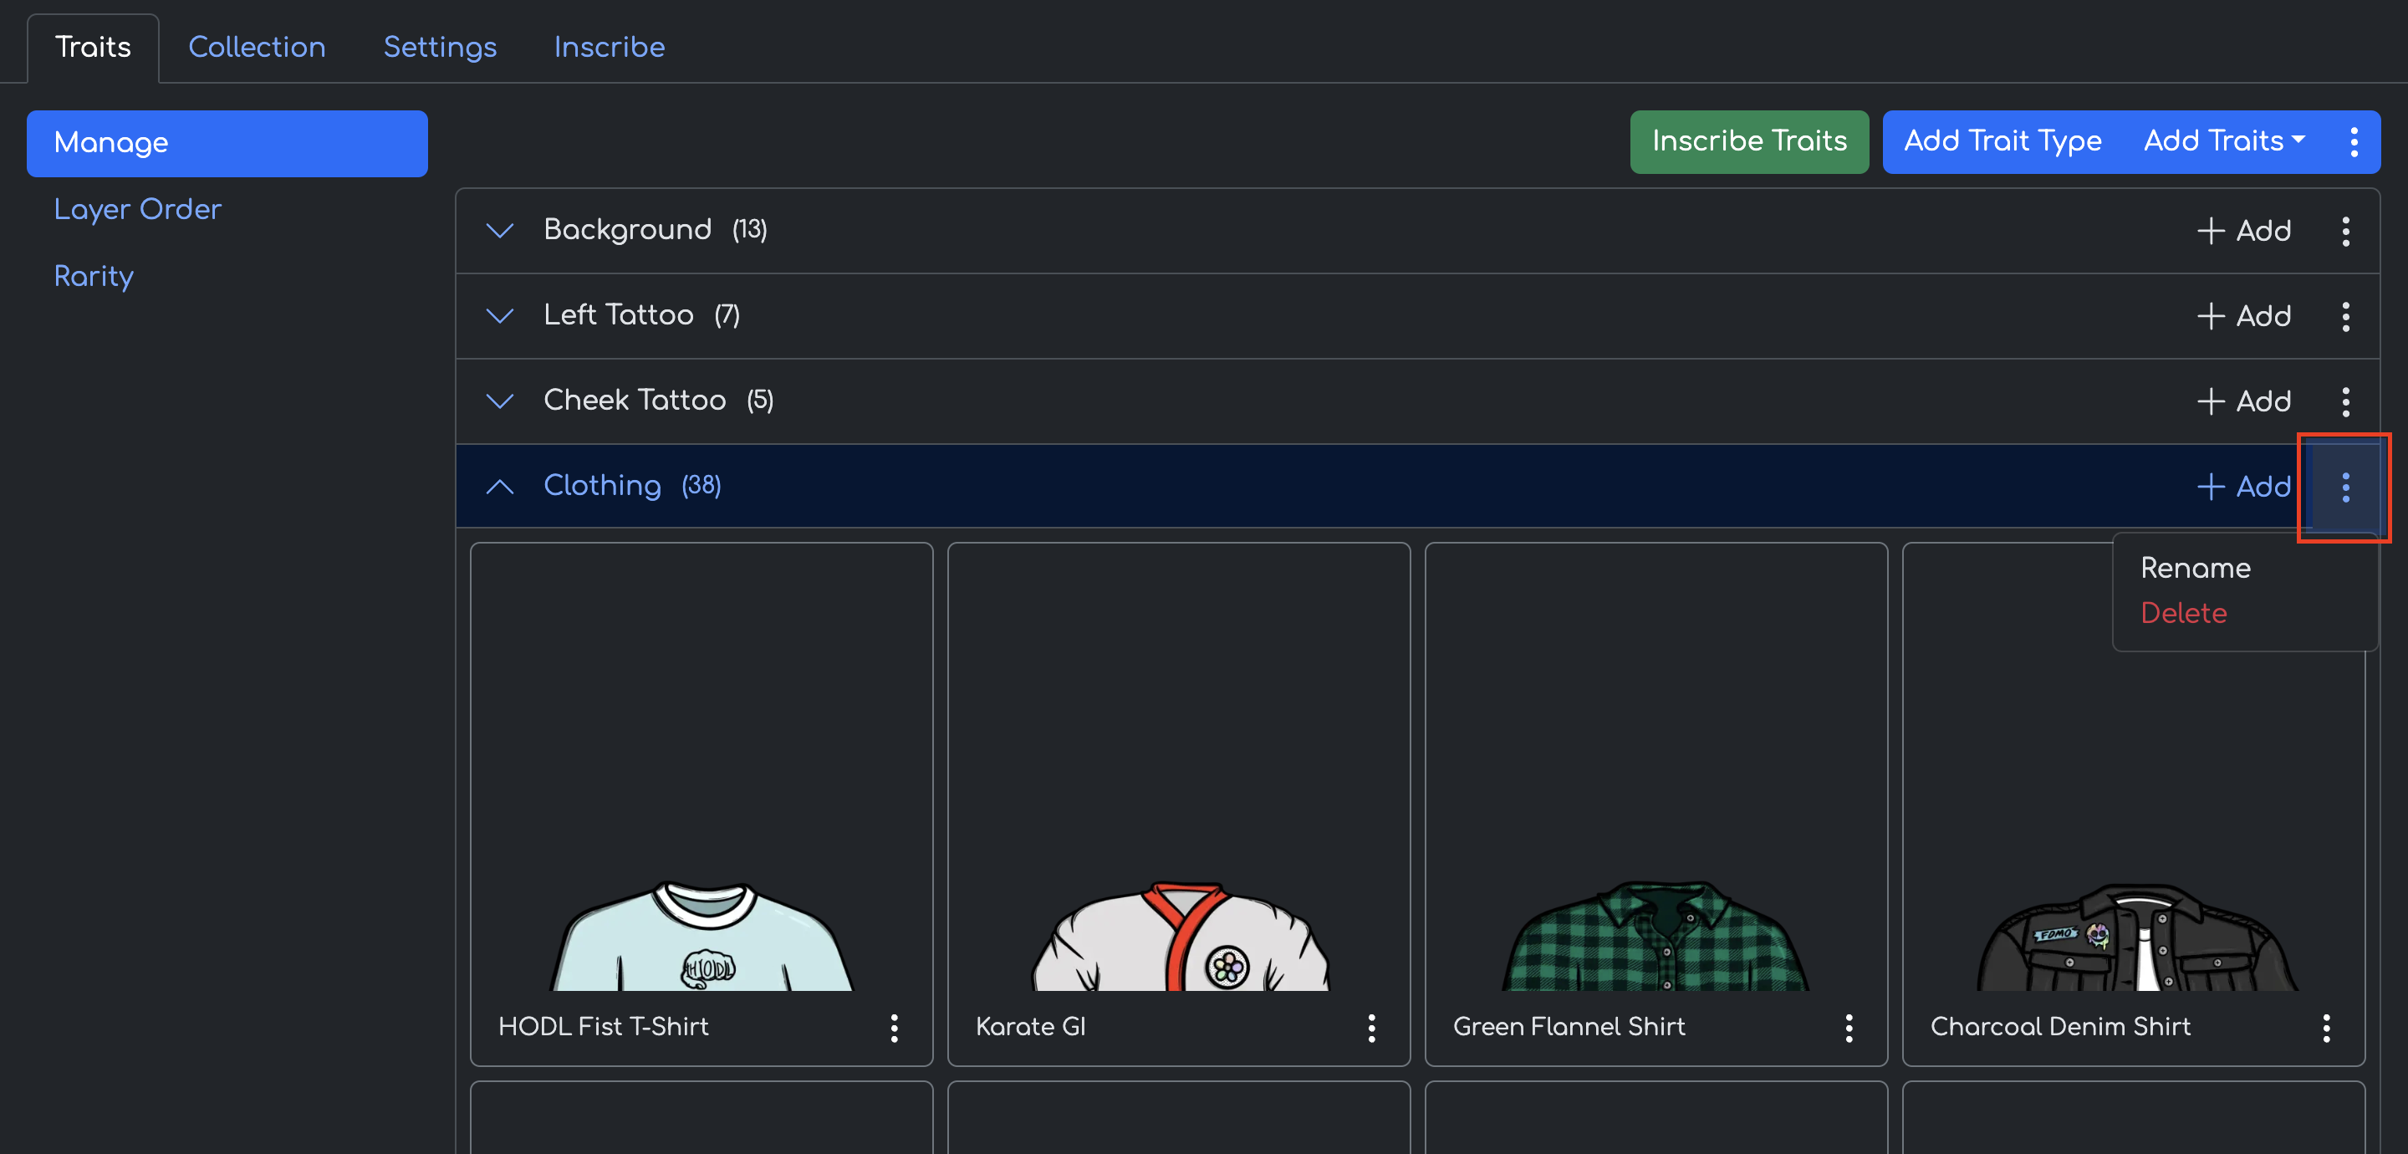Viewport: 2408px width, 1154px height.
Task: Open options for HODL Fist T-Shirt
Action: (894, 1027)
